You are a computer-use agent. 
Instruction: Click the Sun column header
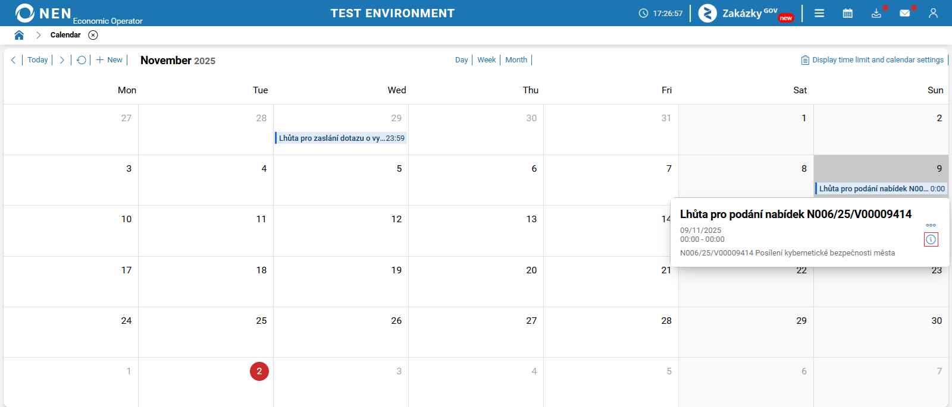pyautogui.click(x=935, y=90)
